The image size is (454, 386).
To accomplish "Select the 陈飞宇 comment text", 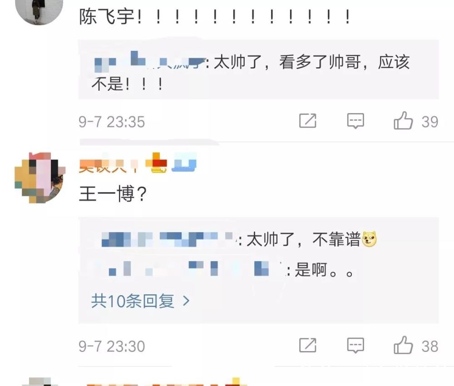I will tap(215, 16).
